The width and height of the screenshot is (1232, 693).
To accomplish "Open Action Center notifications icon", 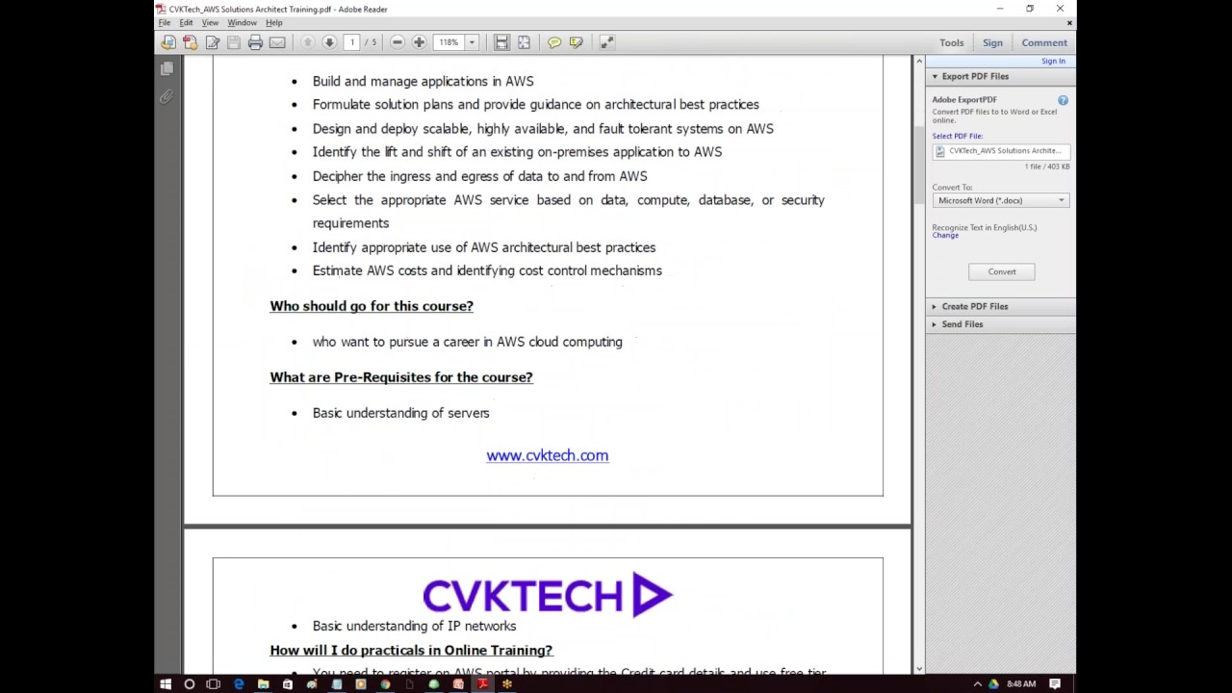I will click(1055, 684).
